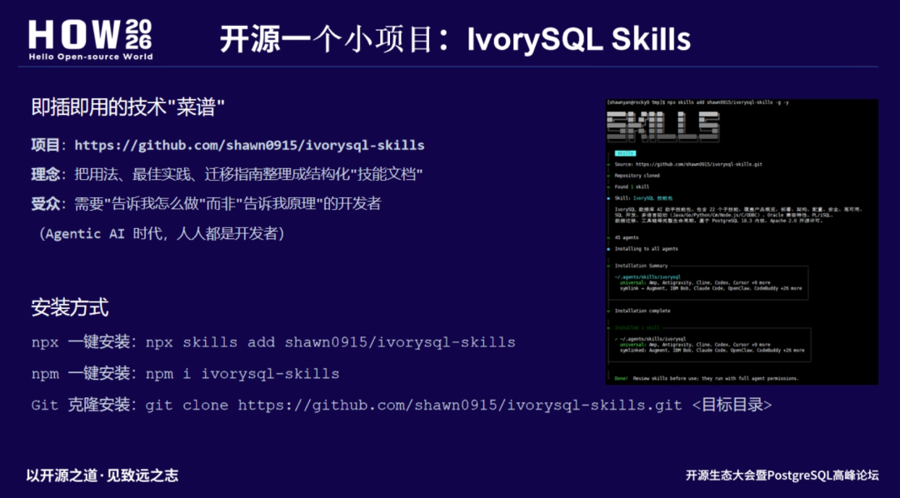Click the slide title '开源一个小项目: IvorySQL Skills'
Screen dimensions: 900x498
(455, 40)
